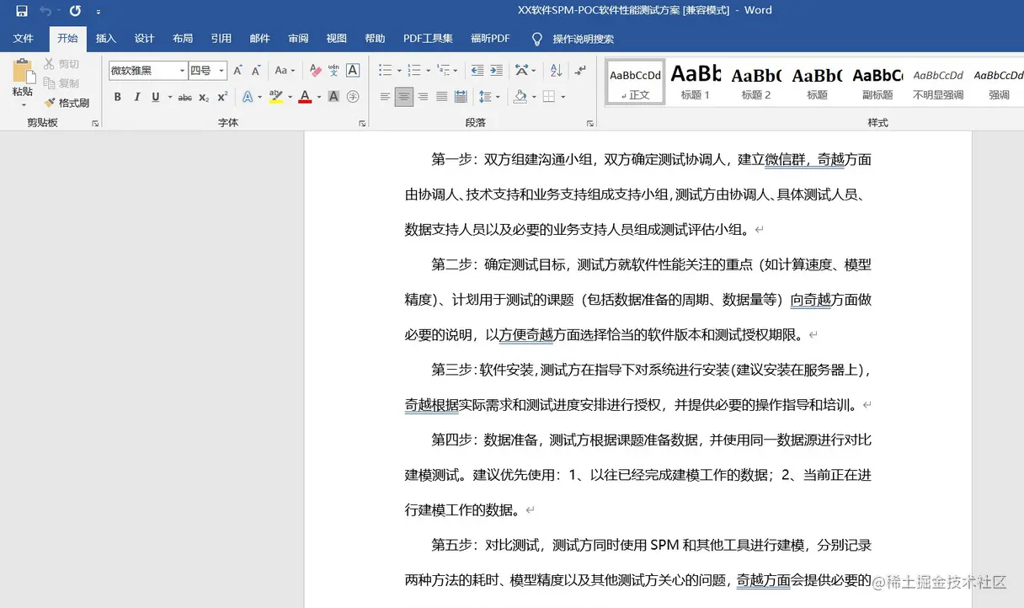Click the Save icon in the title bar
The width and height of the screenshot is (1024, 608).
point(22,11)
